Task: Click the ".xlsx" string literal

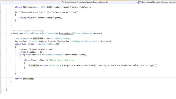Action: tap(73, 12)
